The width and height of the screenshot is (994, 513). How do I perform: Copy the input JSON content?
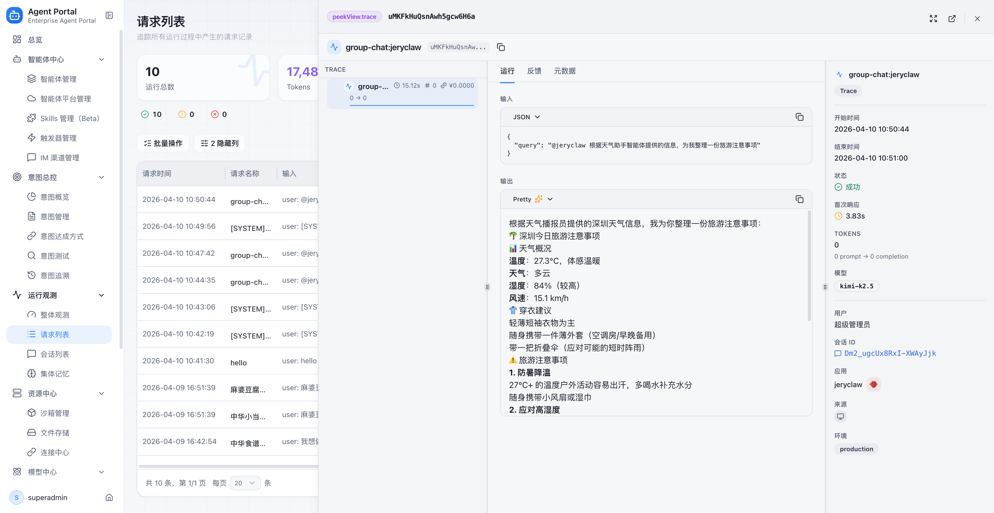click(x=799, y=117)
